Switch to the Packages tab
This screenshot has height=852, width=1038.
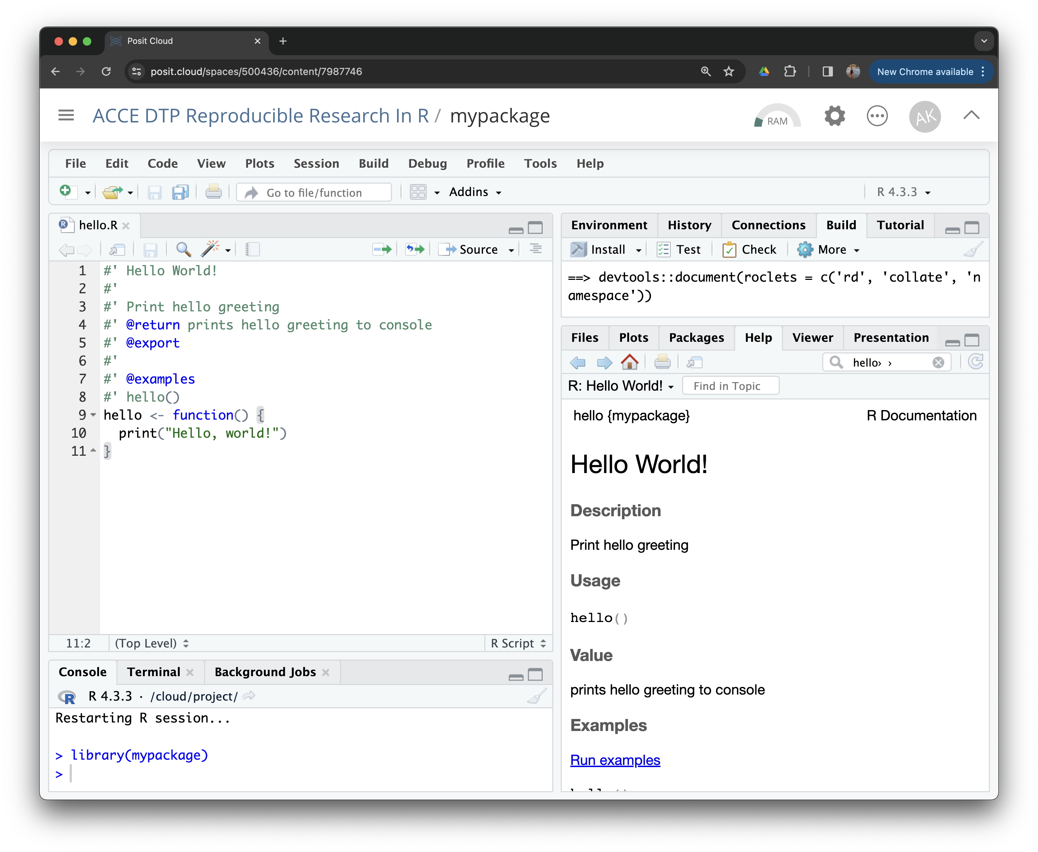coord(696,338)
